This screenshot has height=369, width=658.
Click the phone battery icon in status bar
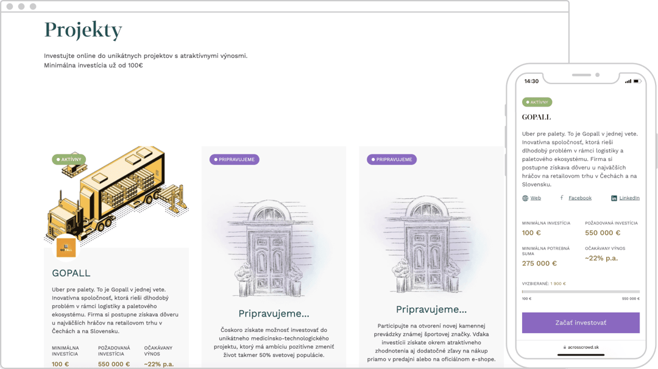click(637, 81)
